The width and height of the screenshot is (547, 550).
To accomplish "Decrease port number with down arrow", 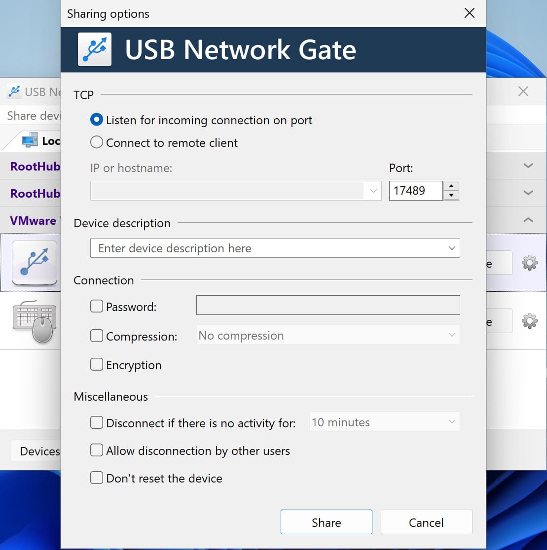I will 451,195.
